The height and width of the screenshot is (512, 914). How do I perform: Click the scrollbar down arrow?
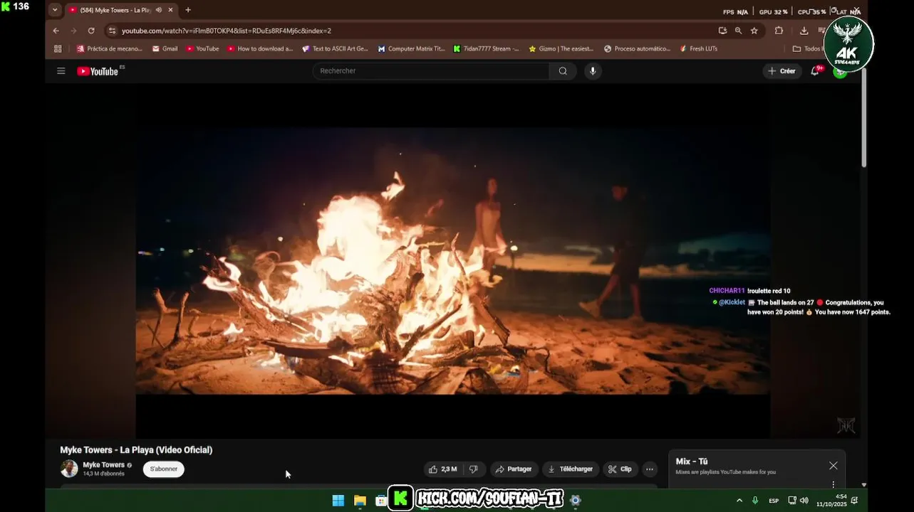(x=864, y=484)
